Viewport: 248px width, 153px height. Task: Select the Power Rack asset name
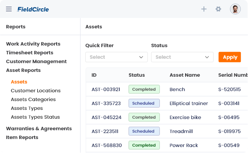(183, 145)
